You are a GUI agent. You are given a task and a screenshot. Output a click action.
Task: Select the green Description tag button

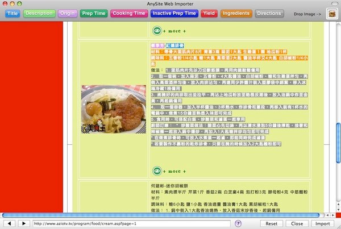point(39,14)
